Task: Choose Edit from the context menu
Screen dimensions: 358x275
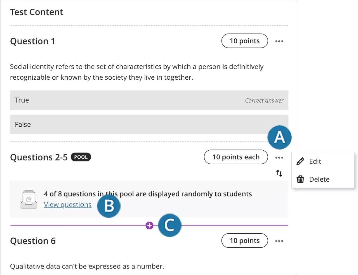Action: tap(315, 161)
